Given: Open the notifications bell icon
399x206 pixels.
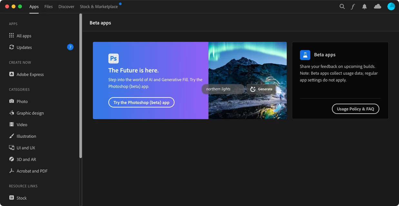Looking at the screenshot, I should click(364, 6).
